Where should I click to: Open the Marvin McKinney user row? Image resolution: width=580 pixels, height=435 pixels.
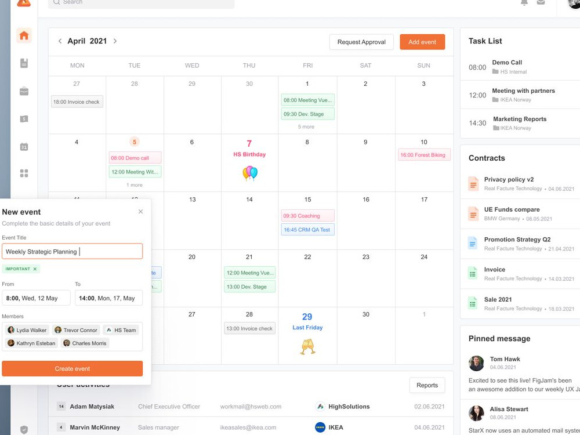(251, 427)
